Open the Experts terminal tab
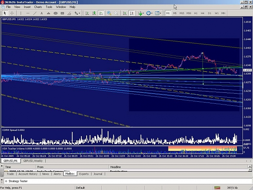Screen dimensions: 253x190 point(84,174)
